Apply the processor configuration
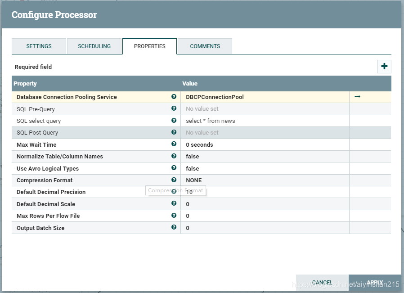 (x=375, y=283)
